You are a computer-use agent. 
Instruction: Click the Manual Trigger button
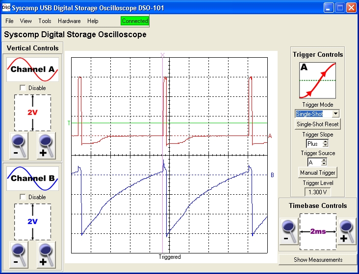[318, 173]
